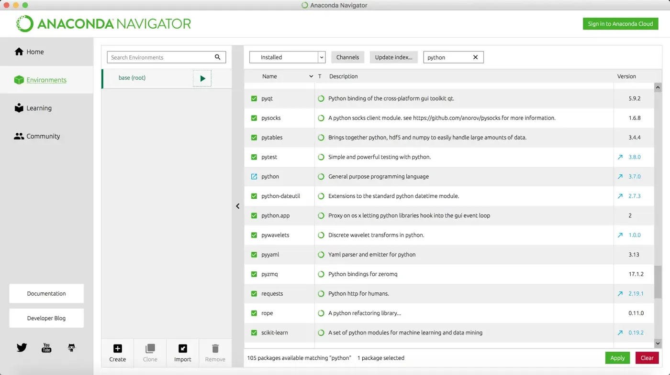Uncheck the pysocks package checkbox
Screen dimensions: 670x375
pyautogui.click(x=254, y=118)
